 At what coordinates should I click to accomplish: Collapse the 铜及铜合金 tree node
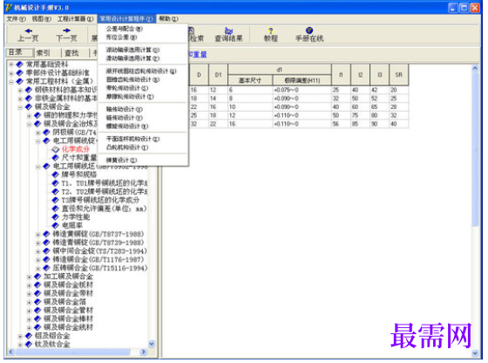click(x=20, y=107)
